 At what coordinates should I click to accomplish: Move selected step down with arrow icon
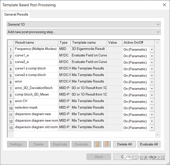[107, 144]
